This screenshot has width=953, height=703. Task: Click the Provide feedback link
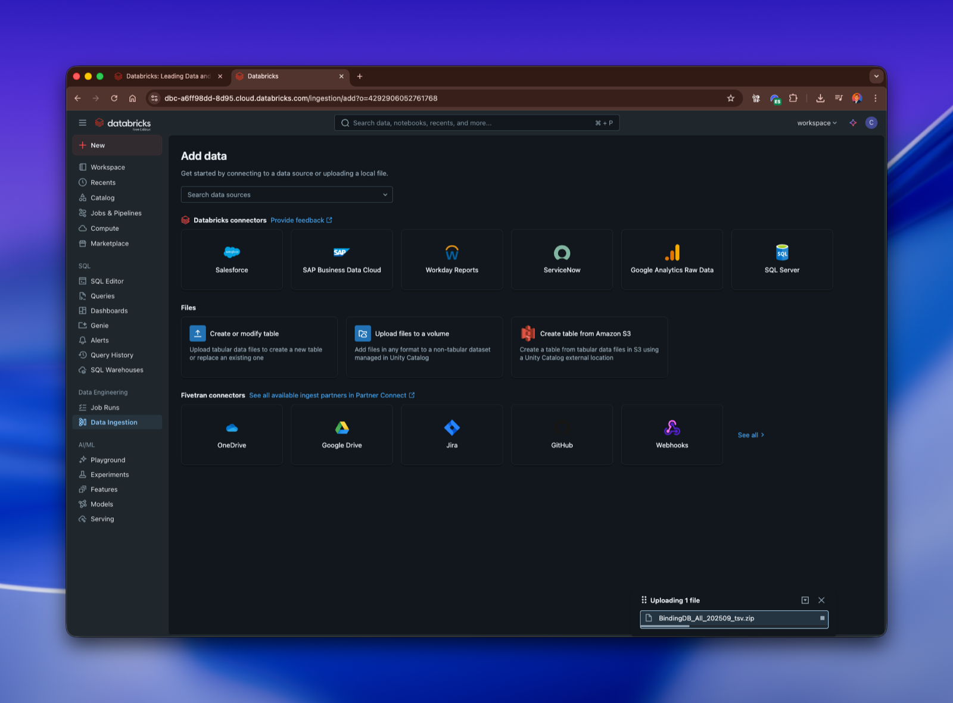click(x=297, y=220)
